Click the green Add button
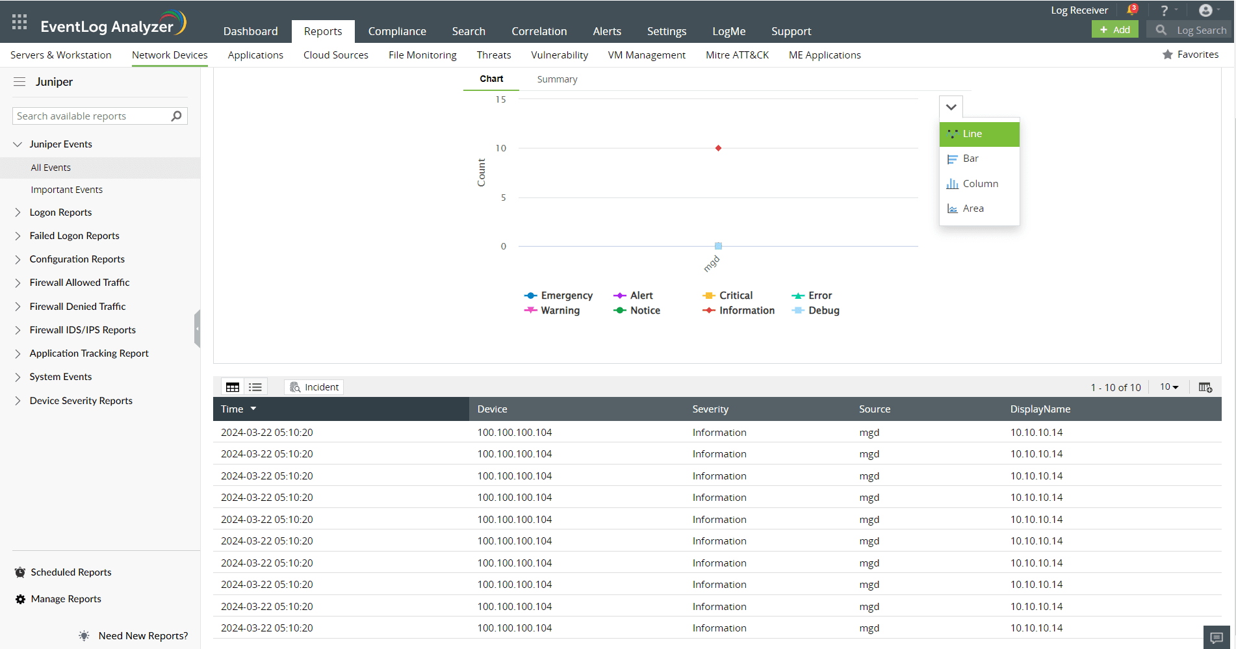1236x649 pixels. 1115,30
